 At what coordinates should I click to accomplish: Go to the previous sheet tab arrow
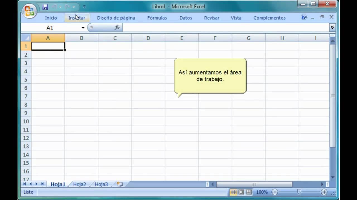(x=31, y=184)
